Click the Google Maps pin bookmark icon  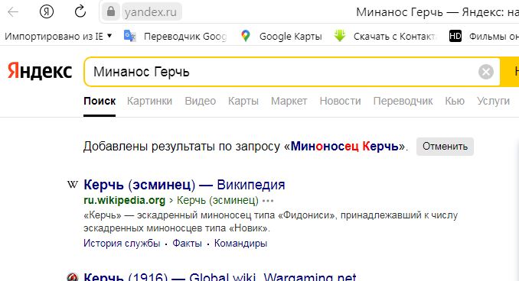point(245,36)
